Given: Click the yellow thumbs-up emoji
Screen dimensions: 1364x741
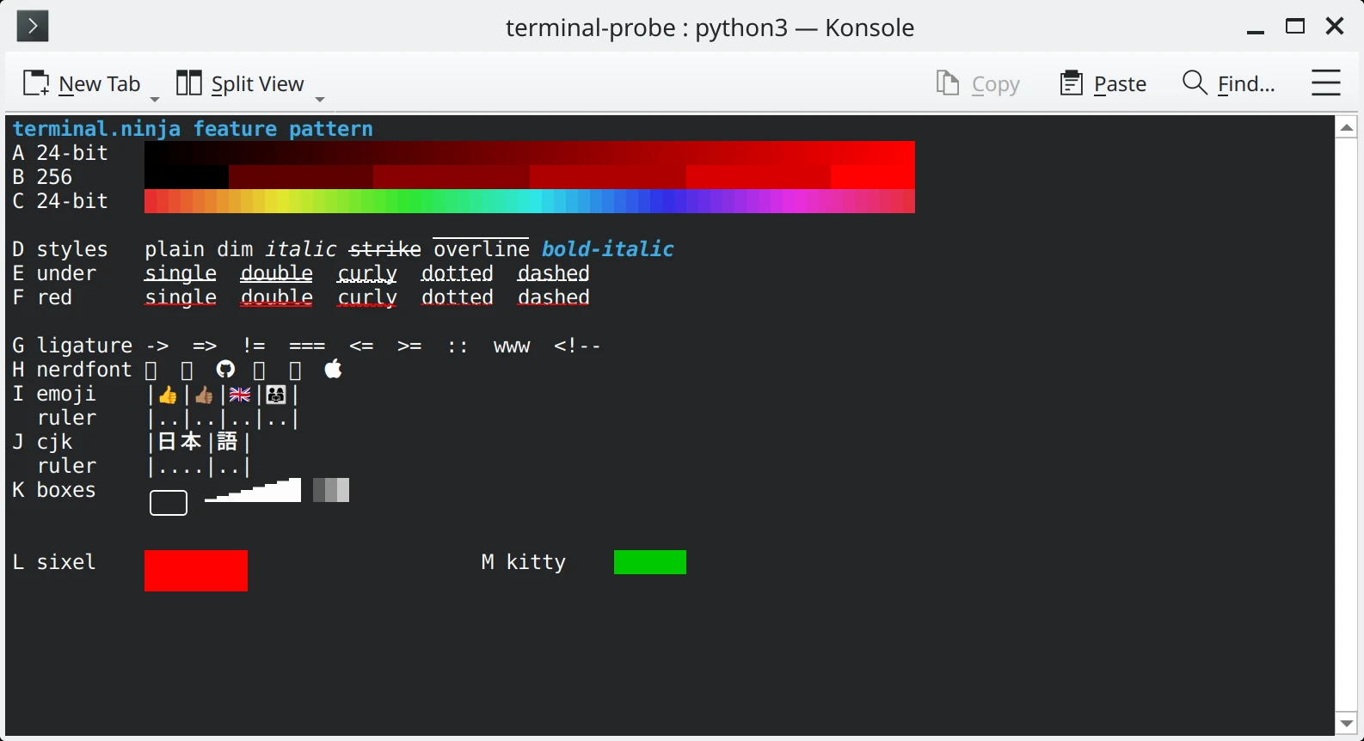Looking at the screenshot, I should coord(168,395).
